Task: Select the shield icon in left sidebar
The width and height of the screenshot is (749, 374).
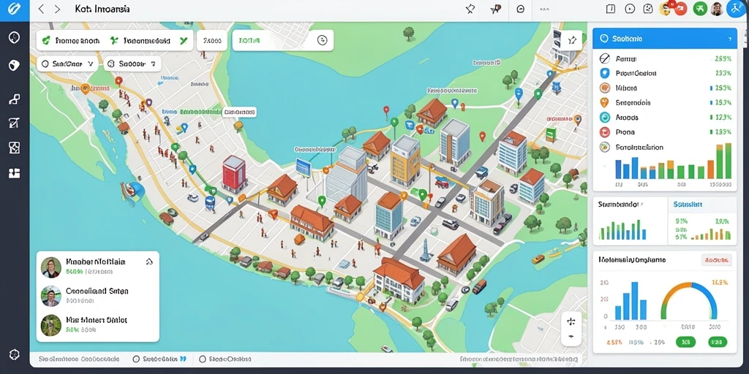Action: (15, 65)
